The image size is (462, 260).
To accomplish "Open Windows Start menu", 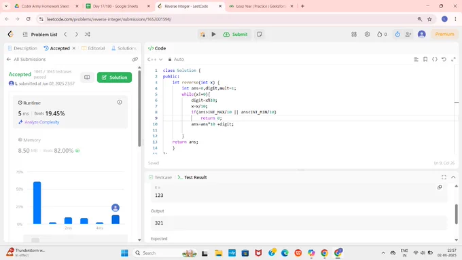I will [x=124, y=253].
